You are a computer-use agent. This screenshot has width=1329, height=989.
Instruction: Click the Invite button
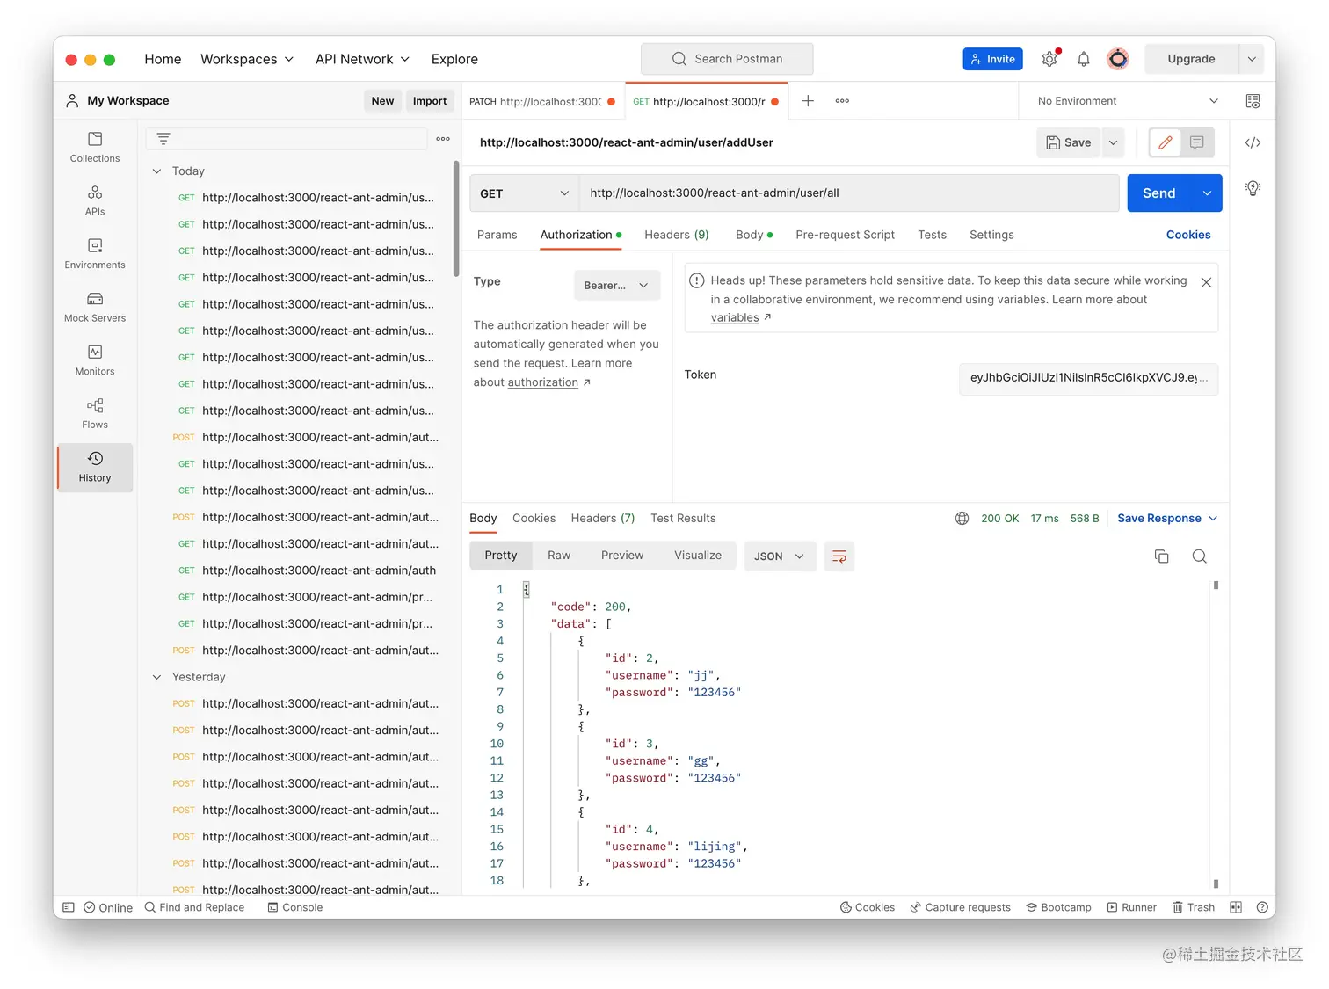[993, 59]
